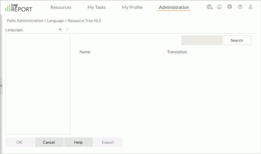Click the Cancel button
Viewport: 261px width, 154px height.
pyautogui.click(x=49, y=142)
